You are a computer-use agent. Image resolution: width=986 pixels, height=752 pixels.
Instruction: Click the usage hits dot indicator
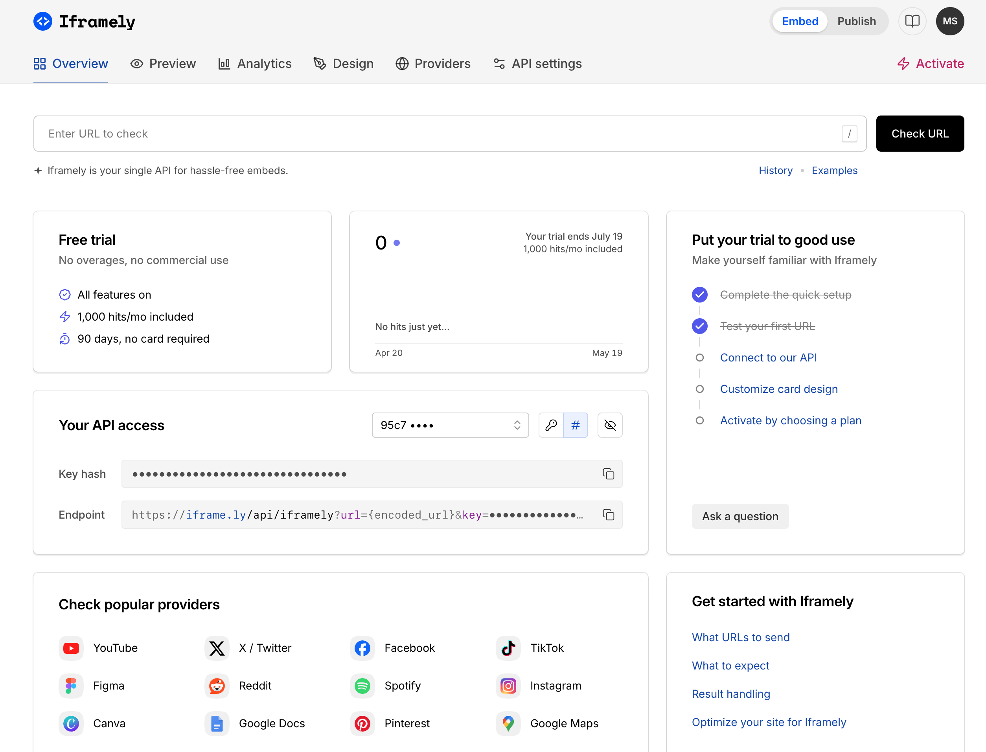pyautogui.click(x=396, y=242)
